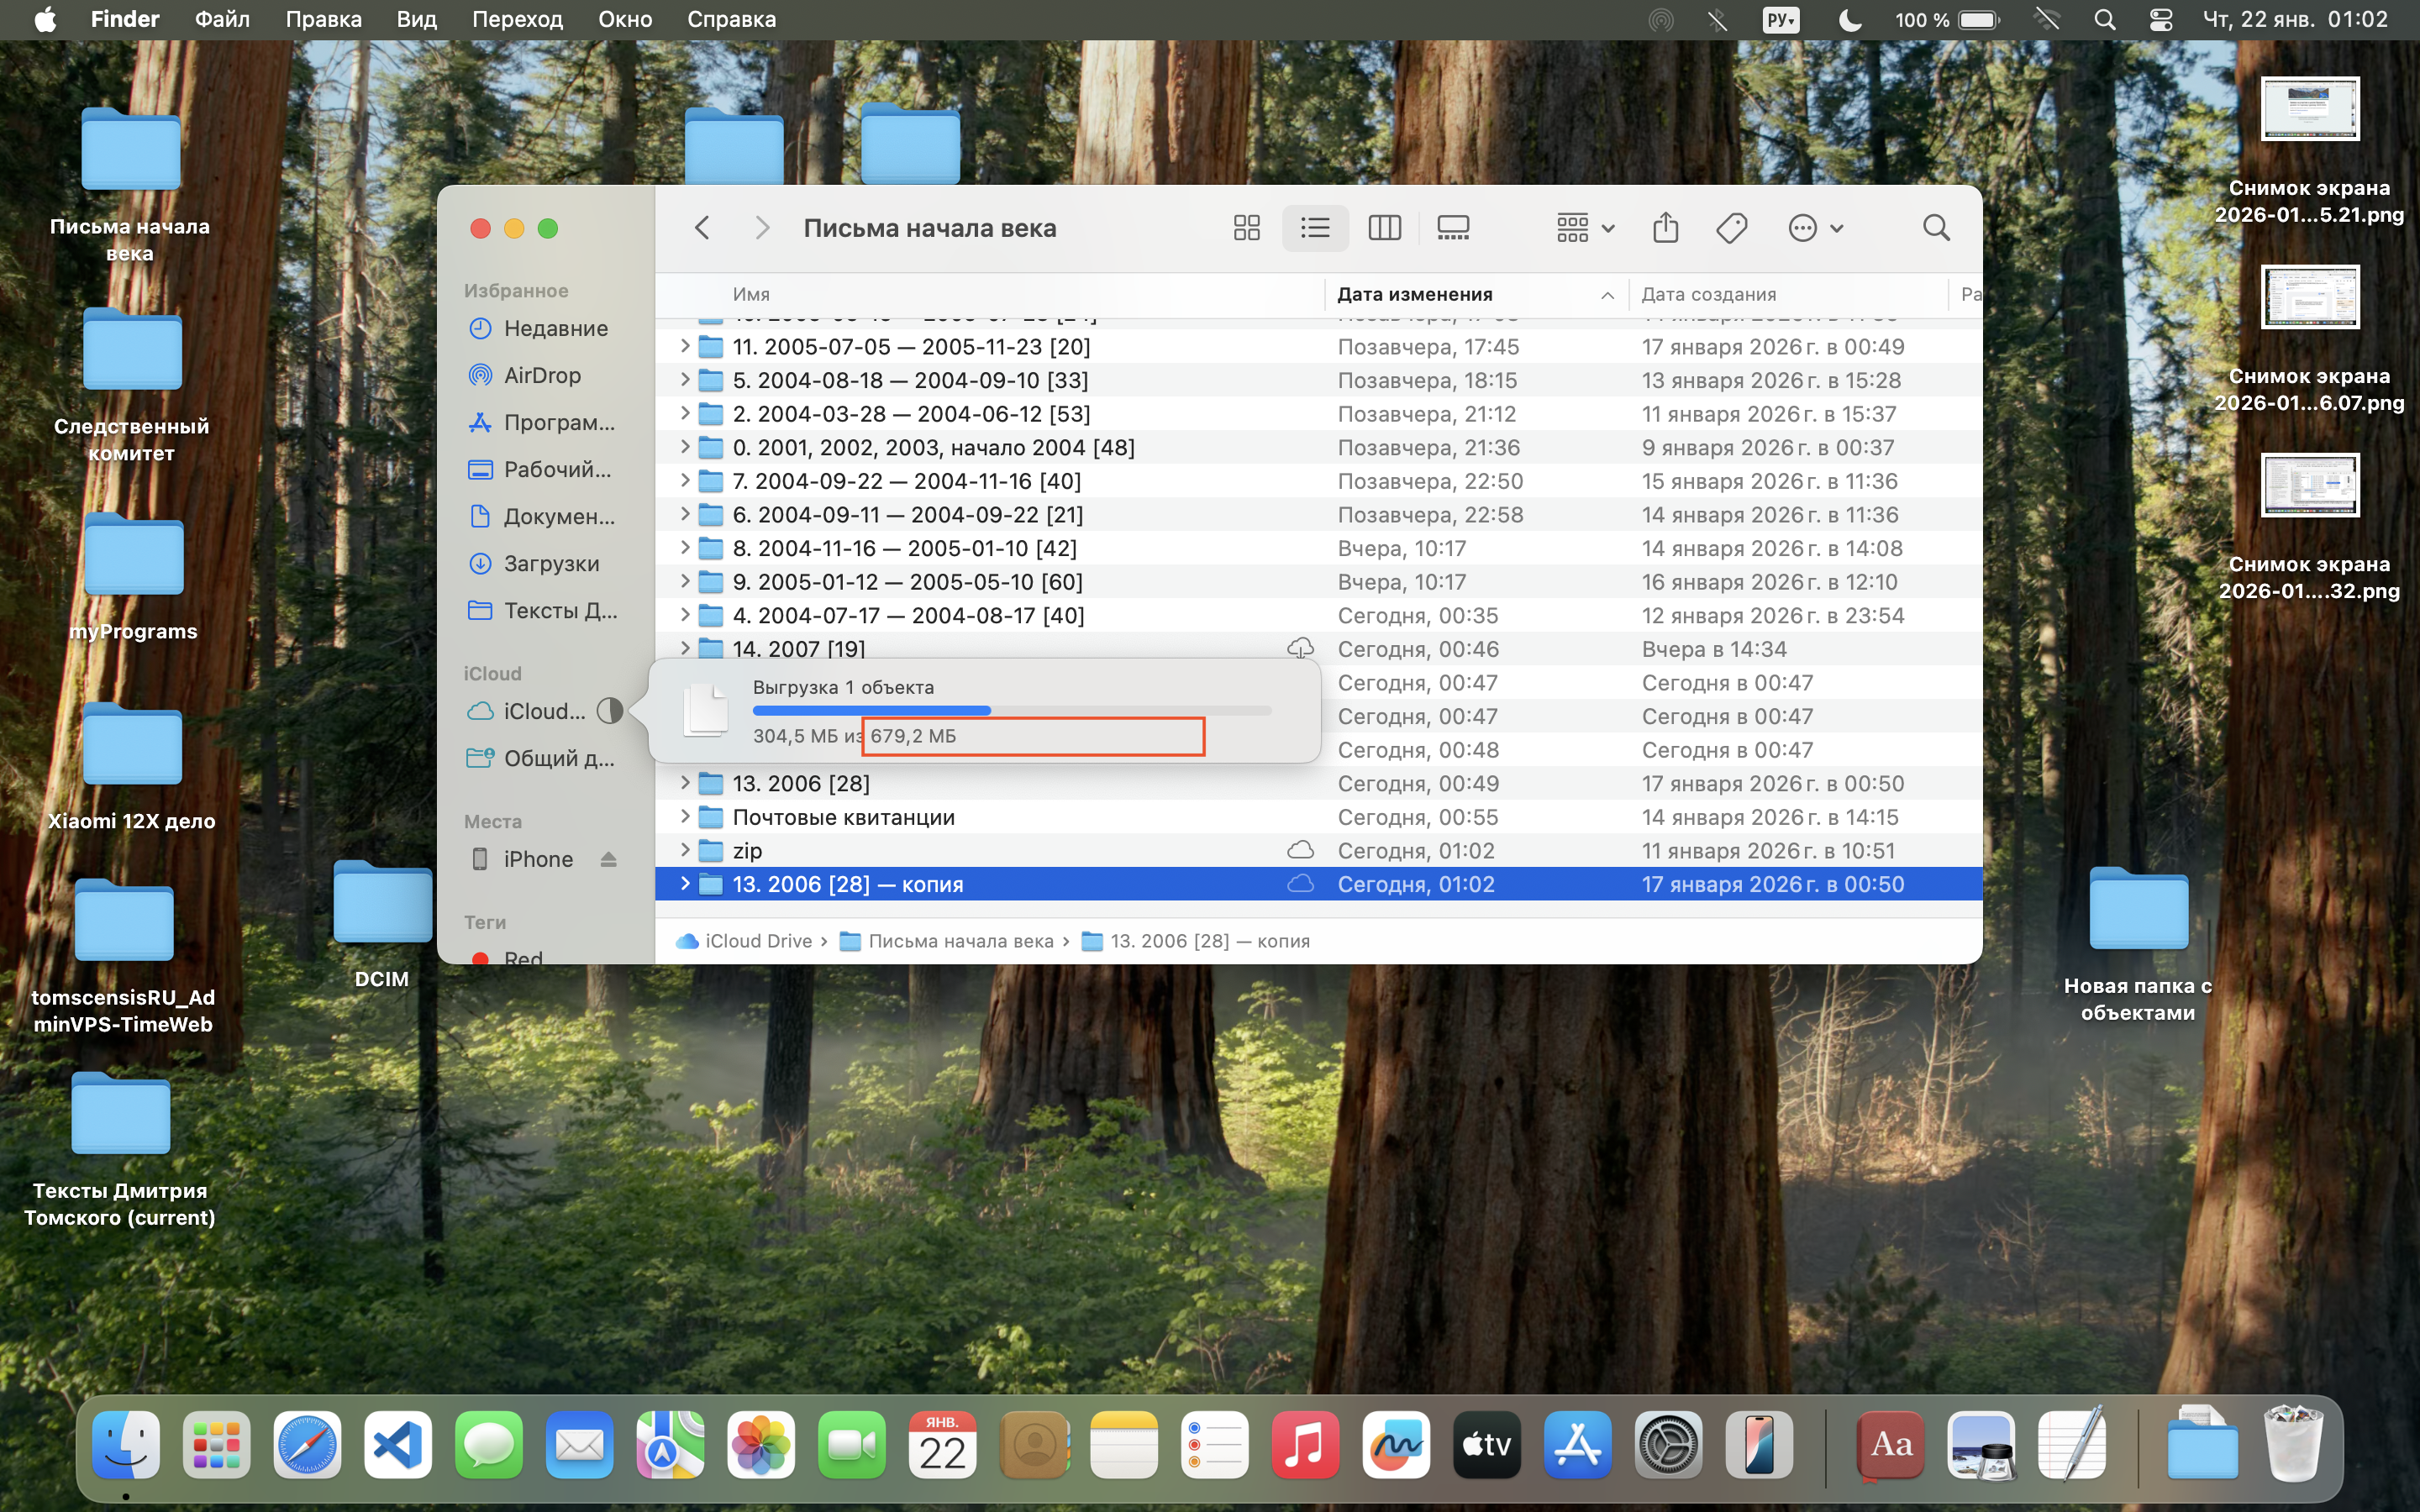Viewport: 2420px width, 1512px height.
Task: Open the Правка menu
Action: 323,20
